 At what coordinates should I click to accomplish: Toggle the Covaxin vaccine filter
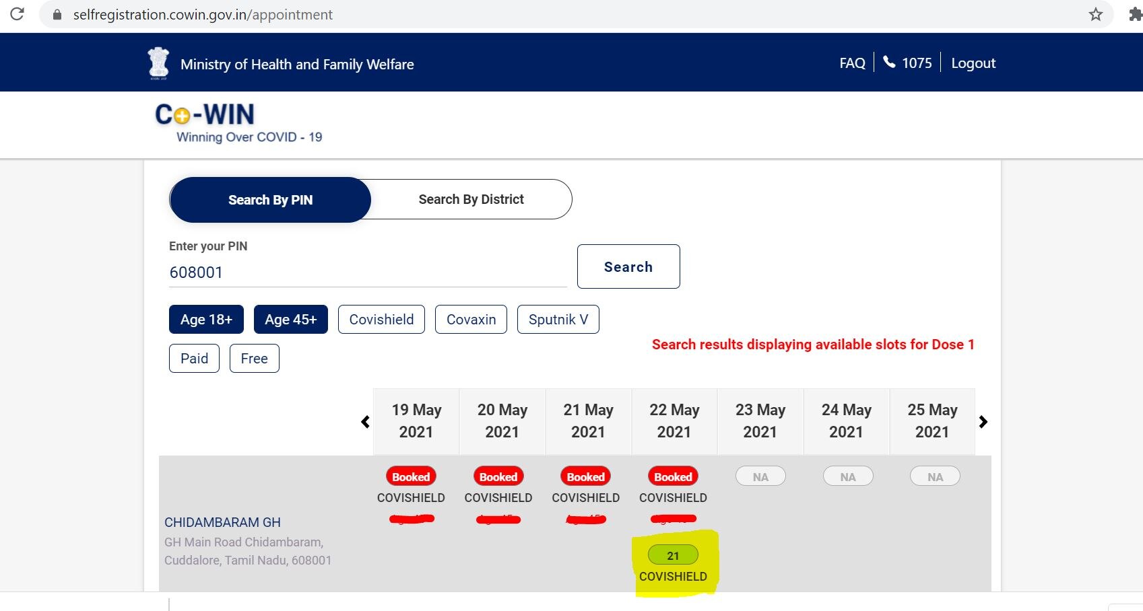click(471, 319)
